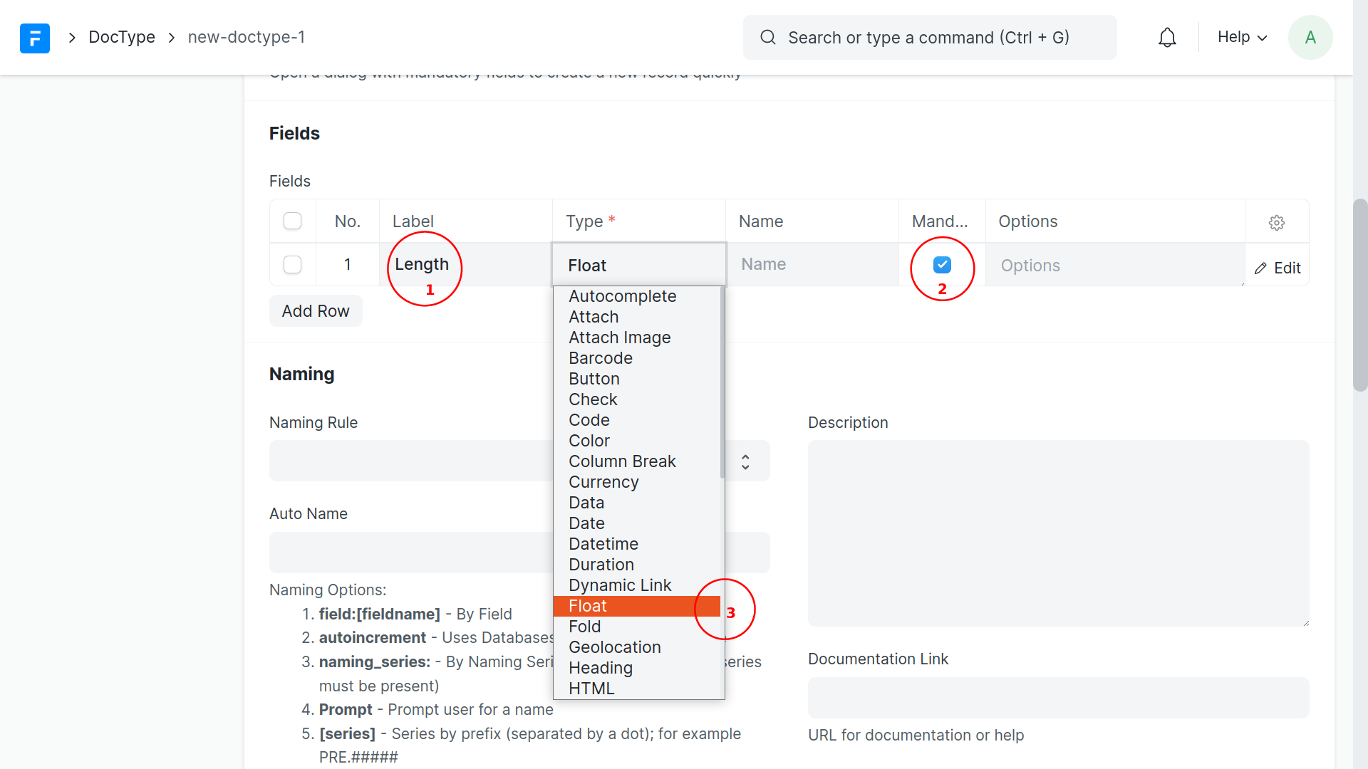The image size is (1368, 769).
Task: Click the Frappe home logo icon
Action: [34, 38]
